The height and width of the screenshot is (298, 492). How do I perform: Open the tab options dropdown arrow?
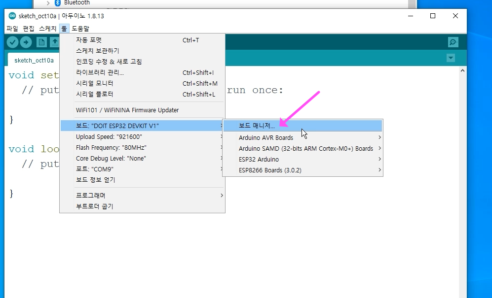click(451, 58)
